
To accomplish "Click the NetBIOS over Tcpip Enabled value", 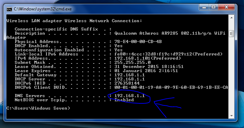I will [124, 100].
